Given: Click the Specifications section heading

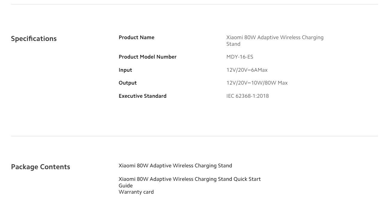Looking at the screenshot, I should 34,39.
